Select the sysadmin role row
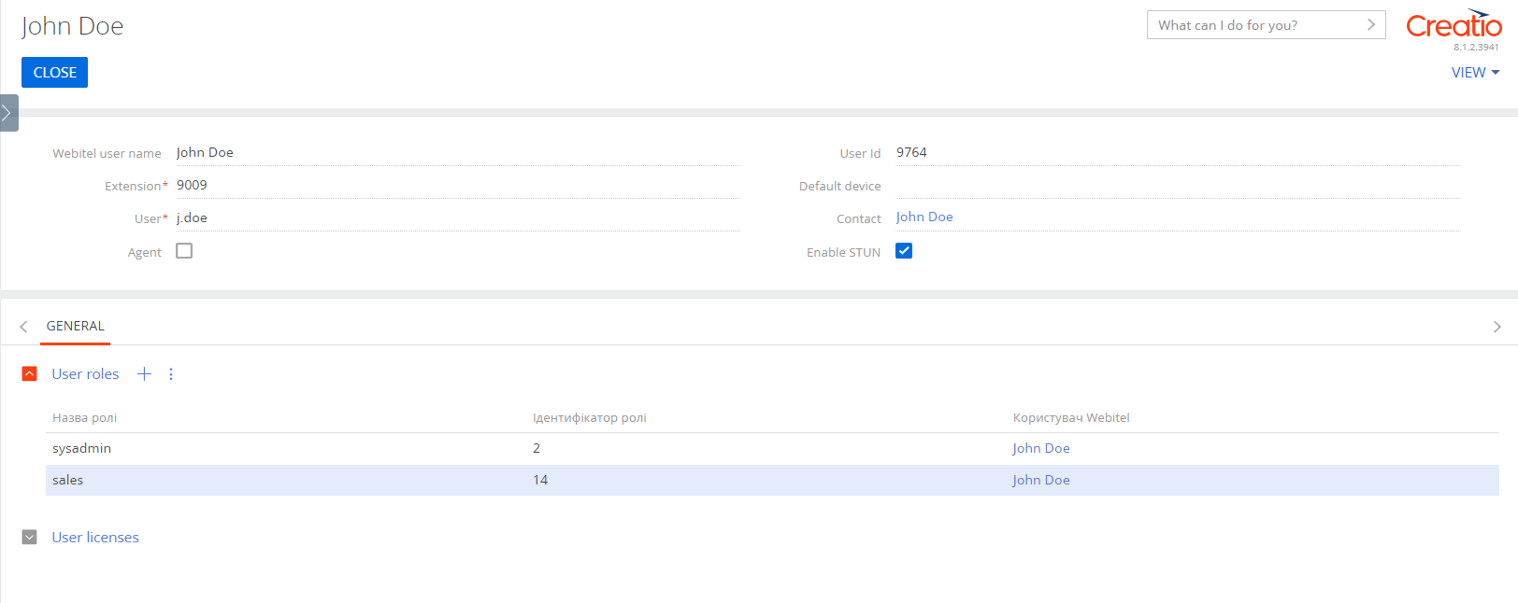The image size is (1518, 603). [x=772, y=449]
